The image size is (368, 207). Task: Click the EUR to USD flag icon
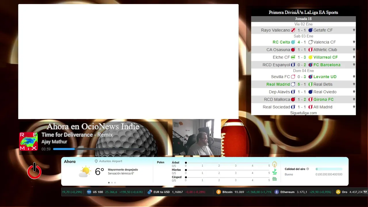[149, 192]
